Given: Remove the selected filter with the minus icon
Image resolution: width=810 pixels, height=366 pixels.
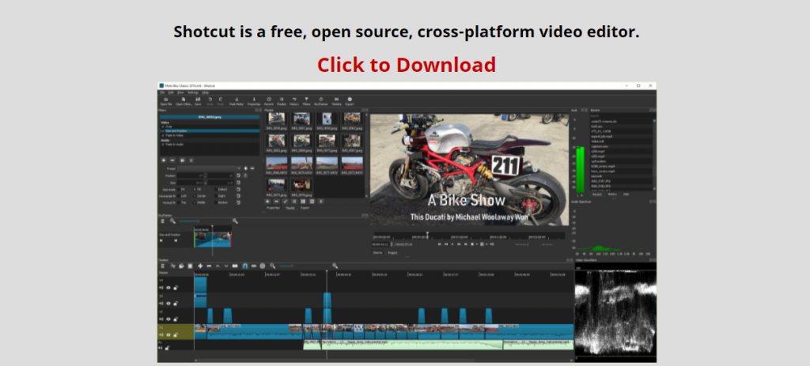Looking at the screenshot, I should 172,160.
